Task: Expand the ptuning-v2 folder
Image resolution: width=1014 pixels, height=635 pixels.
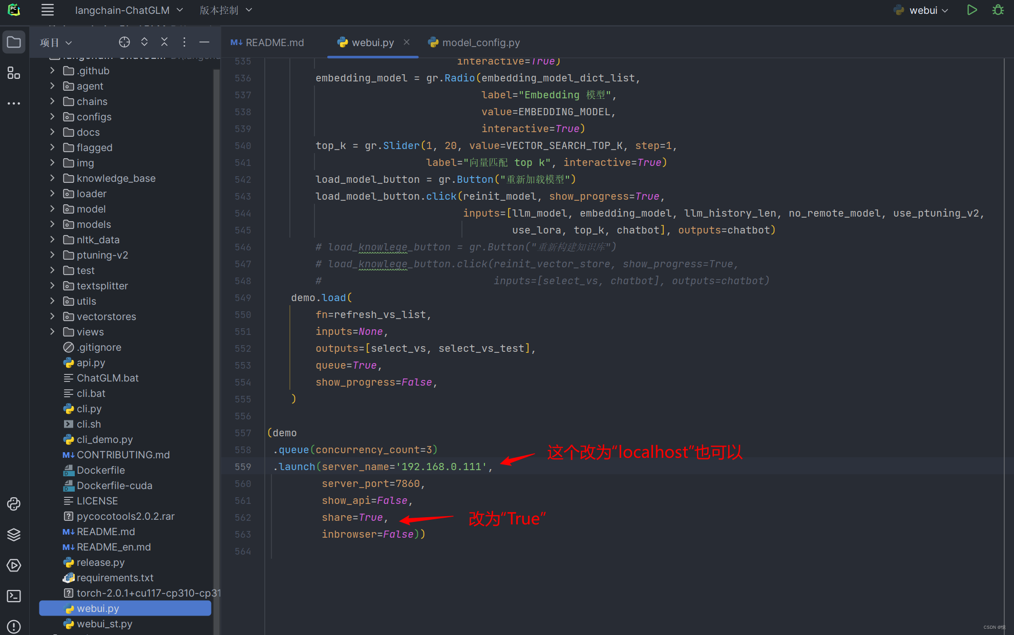Action: (x=52, y=255)
